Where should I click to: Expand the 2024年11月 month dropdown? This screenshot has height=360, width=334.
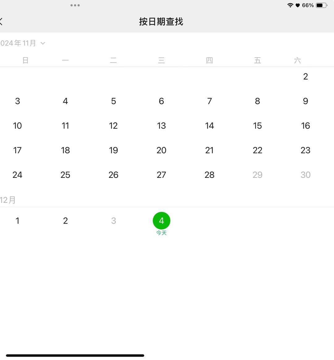click(23, 43)
